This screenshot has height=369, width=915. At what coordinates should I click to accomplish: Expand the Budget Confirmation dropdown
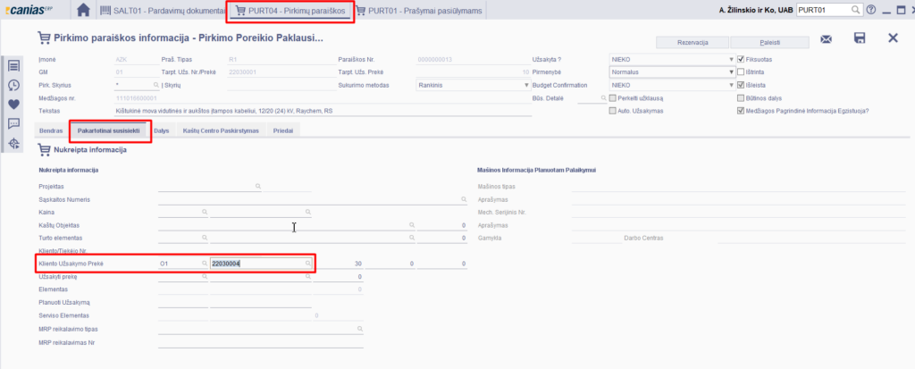tap(670, 85)
